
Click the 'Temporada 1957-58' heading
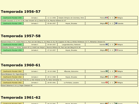(x=21, y=36)
